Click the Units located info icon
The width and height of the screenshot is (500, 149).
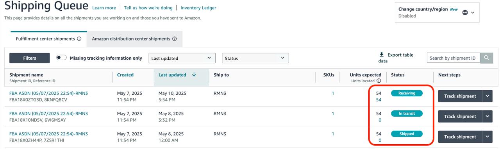(379, 81)
